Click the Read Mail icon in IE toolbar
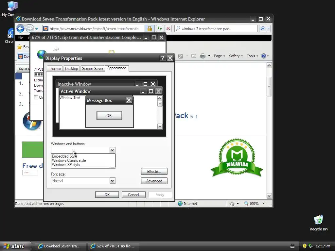 point(194,56)
